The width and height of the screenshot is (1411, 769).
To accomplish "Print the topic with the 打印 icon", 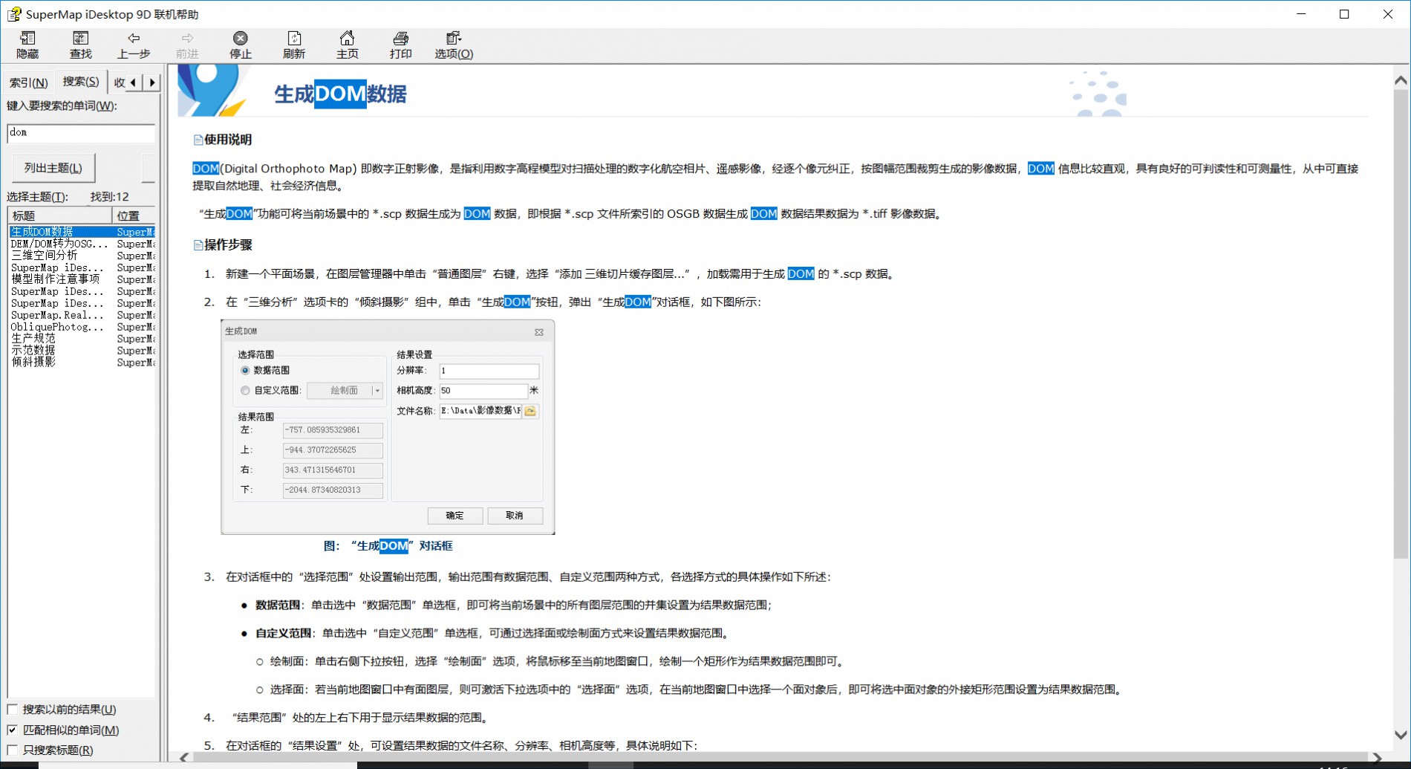I will tap(400, 45).
